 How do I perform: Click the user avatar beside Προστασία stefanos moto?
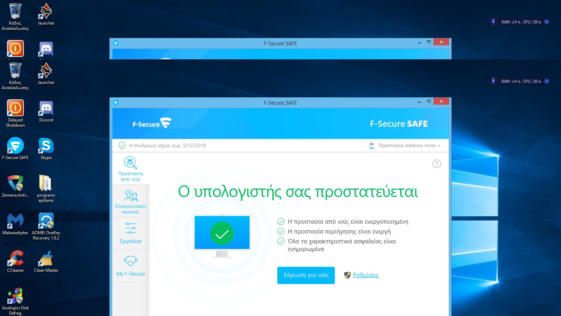point(372,145)
